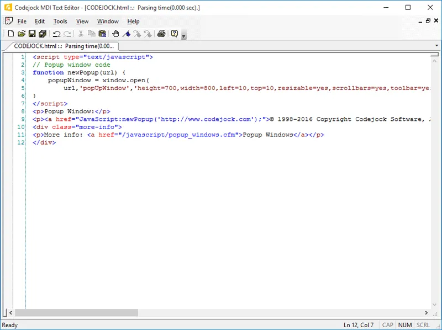
Task: Click line number 1 in gutter
Action: [23, 57]
